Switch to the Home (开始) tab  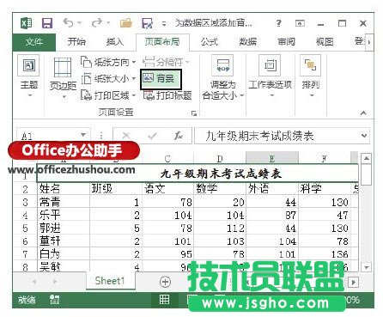[x=76, y=42]
